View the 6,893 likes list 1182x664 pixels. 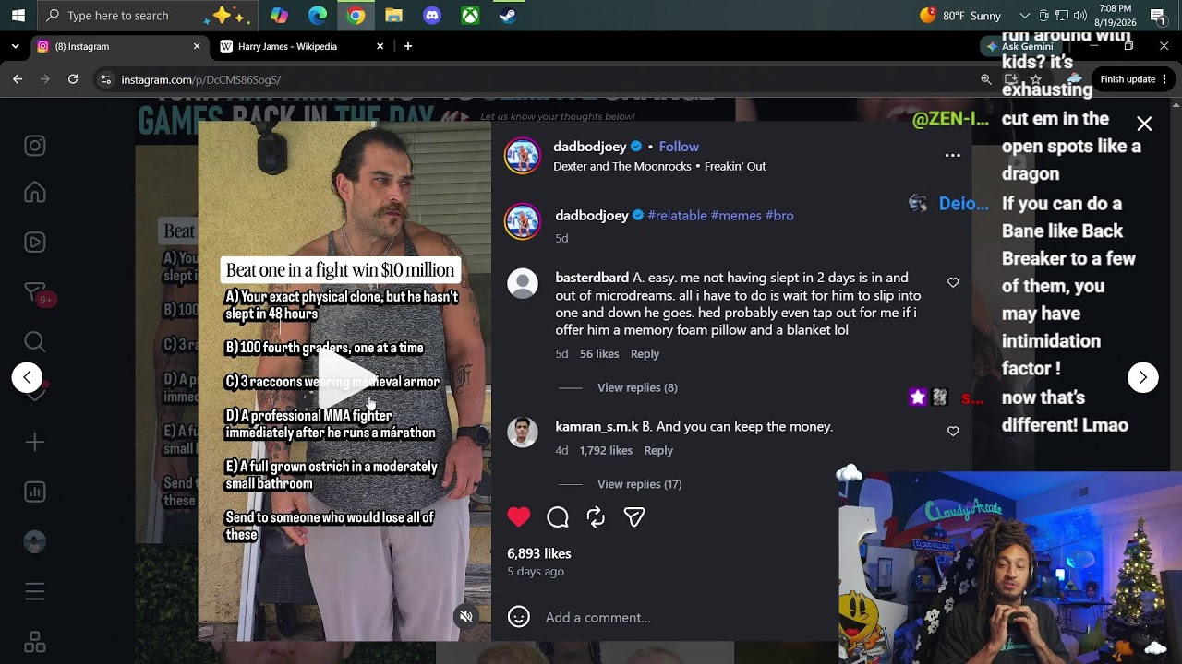[539, 553]
